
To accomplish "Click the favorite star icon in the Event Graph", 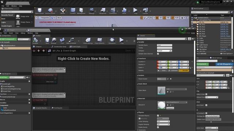I will pos(34,51).
